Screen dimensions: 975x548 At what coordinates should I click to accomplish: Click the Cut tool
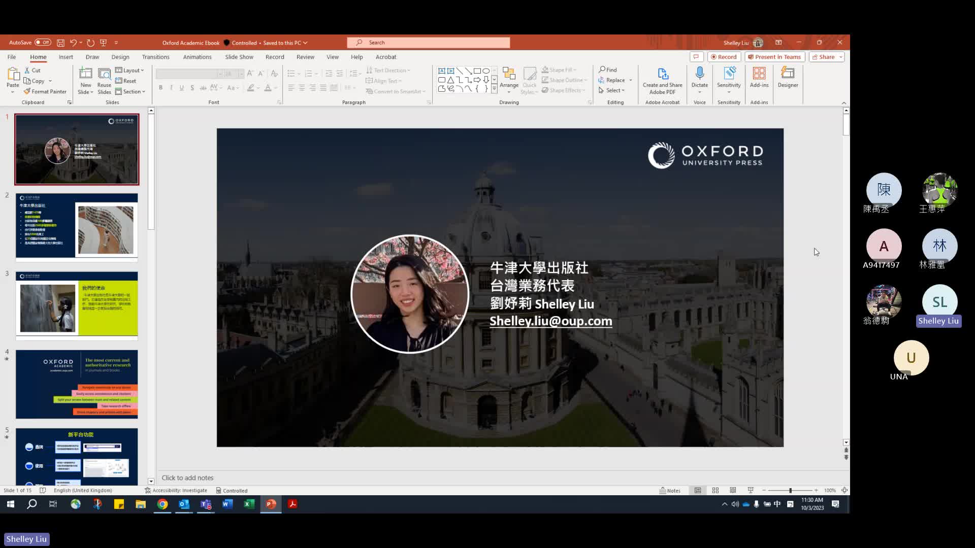click(x=32, y=71)
